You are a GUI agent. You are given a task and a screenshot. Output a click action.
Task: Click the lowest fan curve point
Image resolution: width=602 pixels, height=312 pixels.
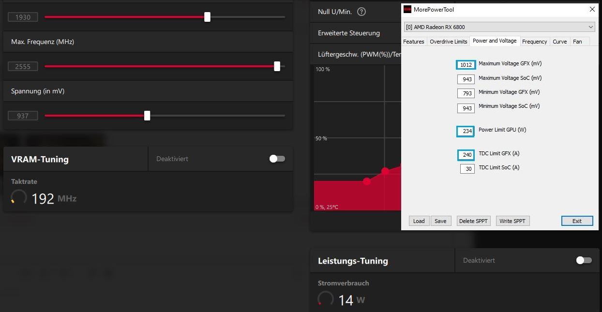367,181
